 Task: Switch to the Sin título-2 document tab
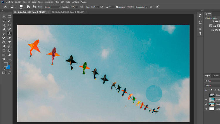(68, 12)
